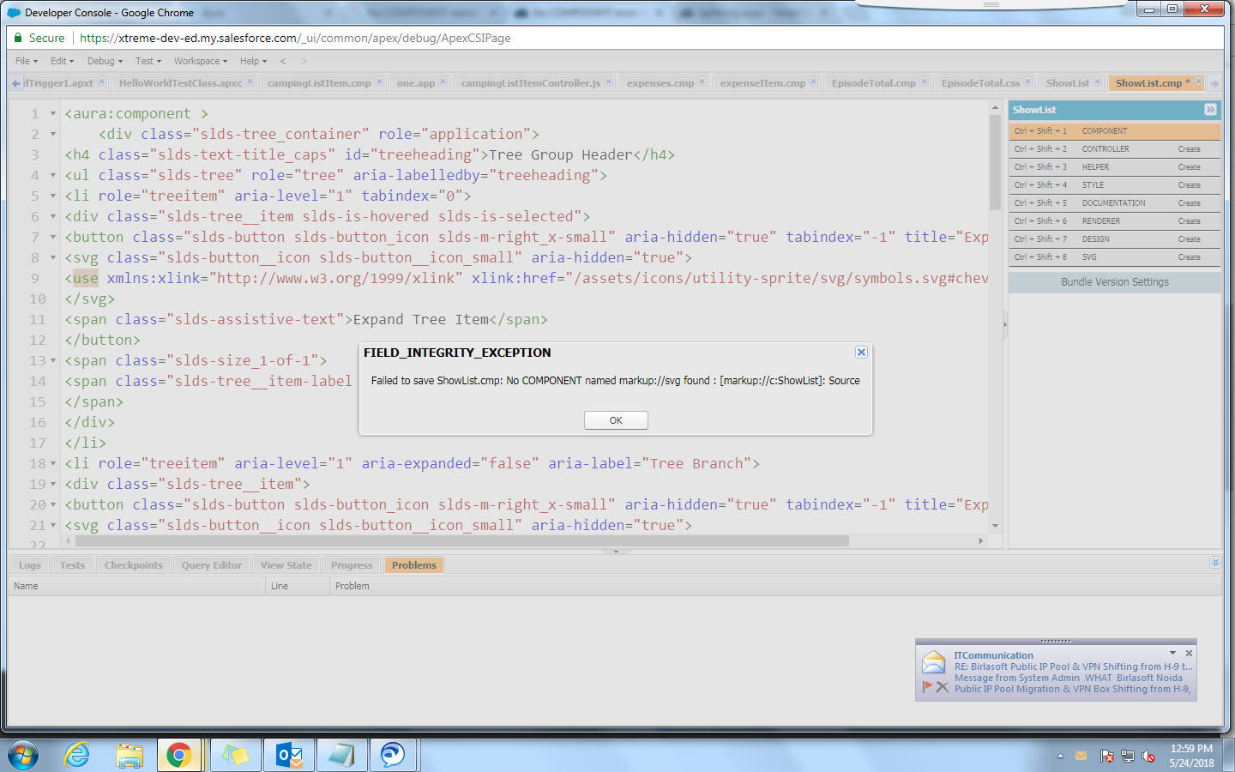The image size is (1235, 772).
Task: Sort Problems by the Line column
Action: pyautogui.click(x=298, y=586)
